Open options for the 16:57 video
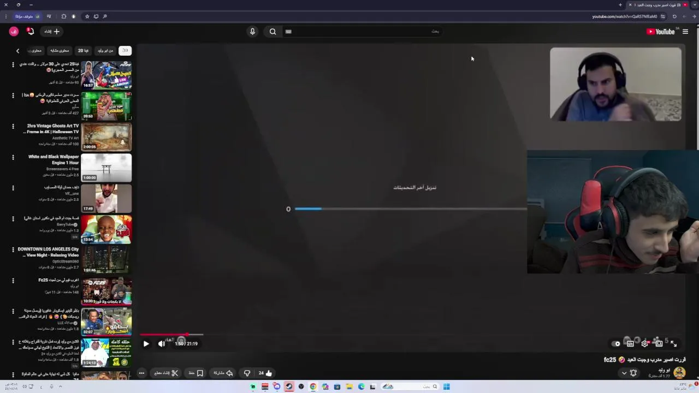Screen dimensions: 699x393 coord(13,65)
